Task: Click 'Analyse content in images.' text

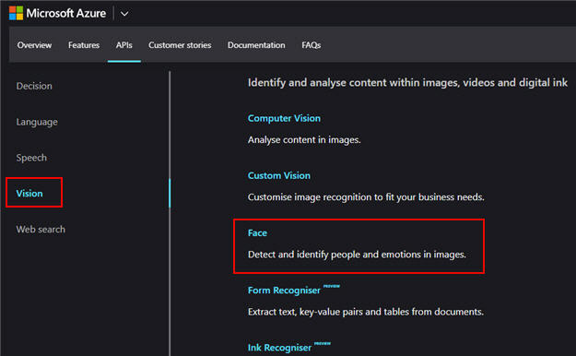Action: tap(304, 140)
